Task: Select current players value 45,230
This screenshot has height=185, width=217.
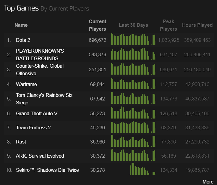Action: [x=97, y=128]
